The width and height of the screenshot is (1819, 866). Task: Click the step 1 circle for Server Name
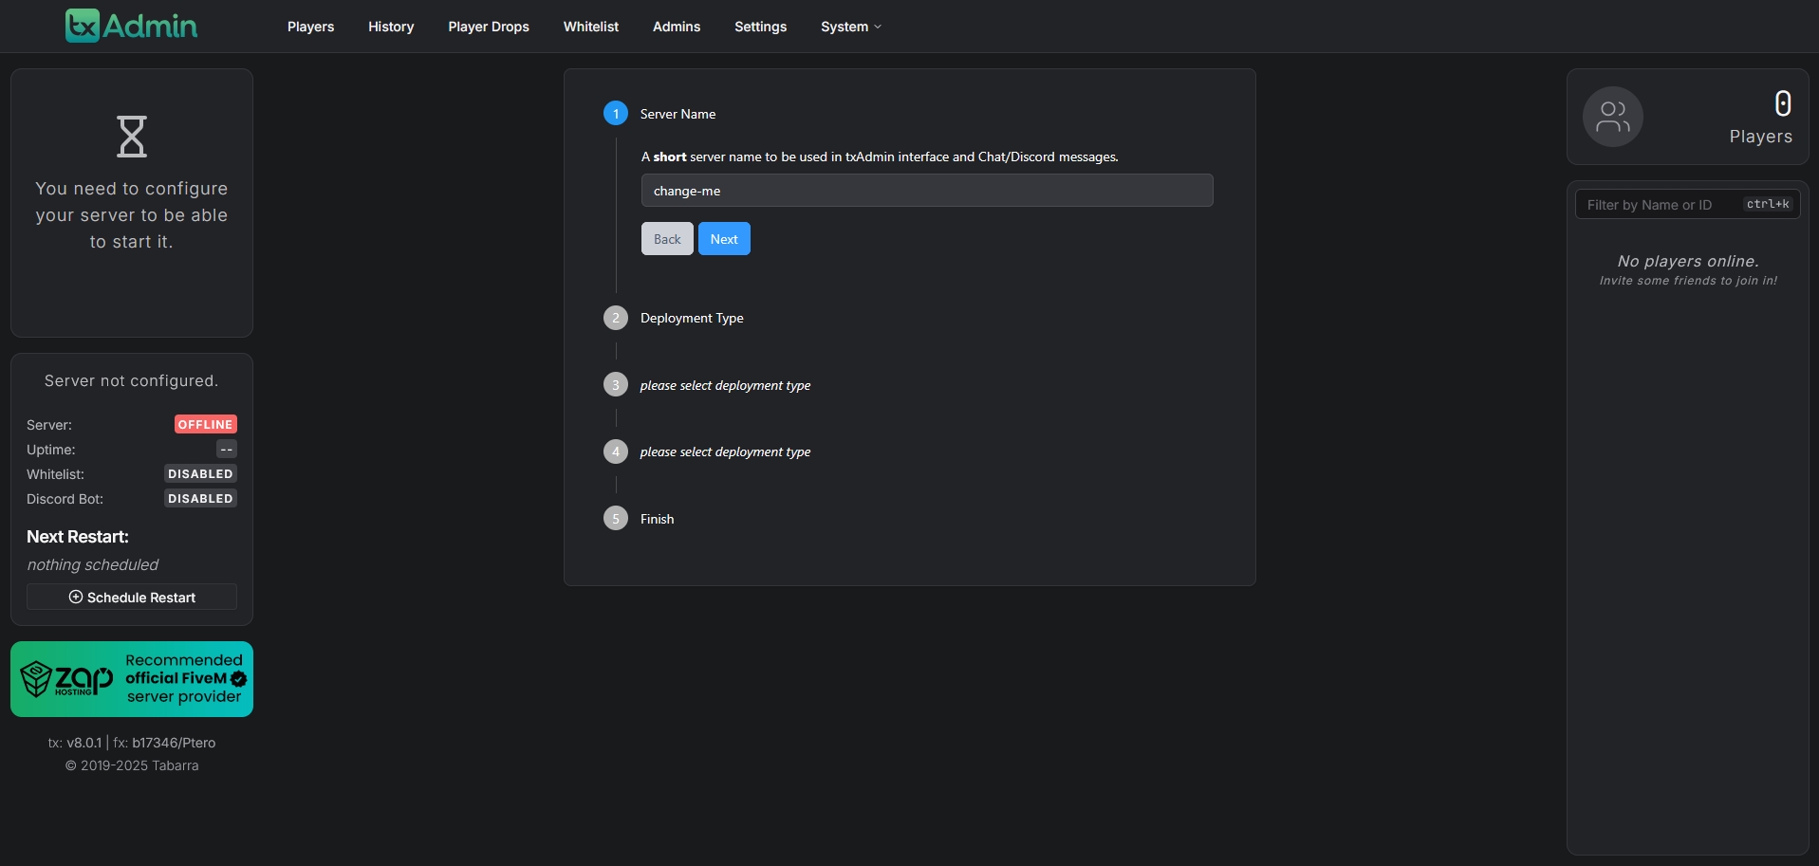pos(616,114)
